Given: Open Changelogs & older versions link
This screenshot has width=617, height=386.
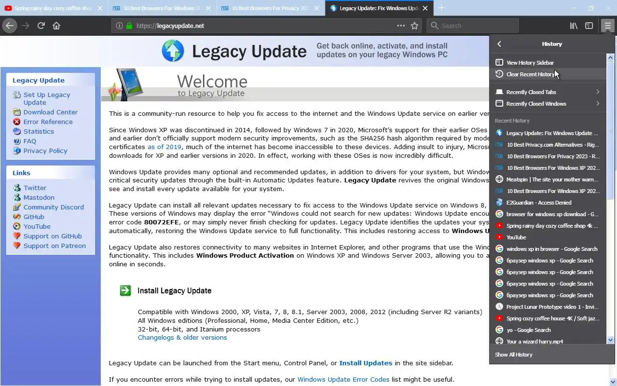Looking at the screenshot, I should pos(182,337).
